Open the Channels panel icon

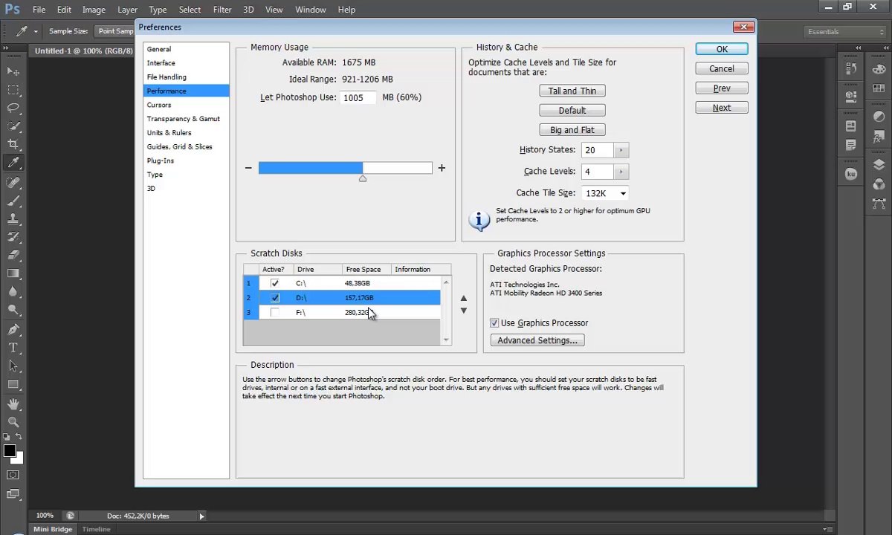point(879,184)
